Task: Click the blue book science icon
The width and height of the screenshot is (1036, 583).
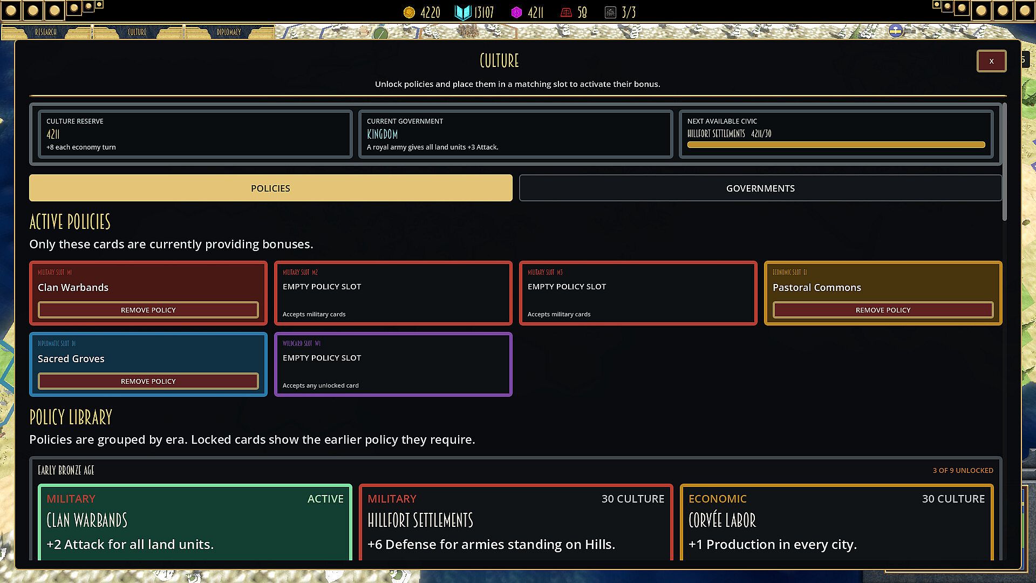Action: [x=463, y=12]
